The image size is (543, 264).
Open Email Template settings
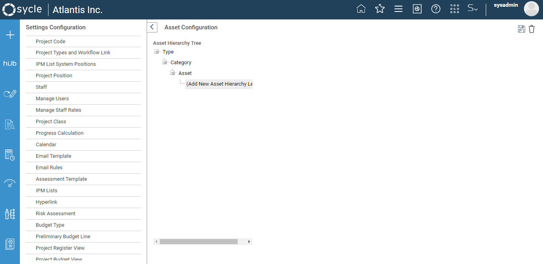(83, 156)
